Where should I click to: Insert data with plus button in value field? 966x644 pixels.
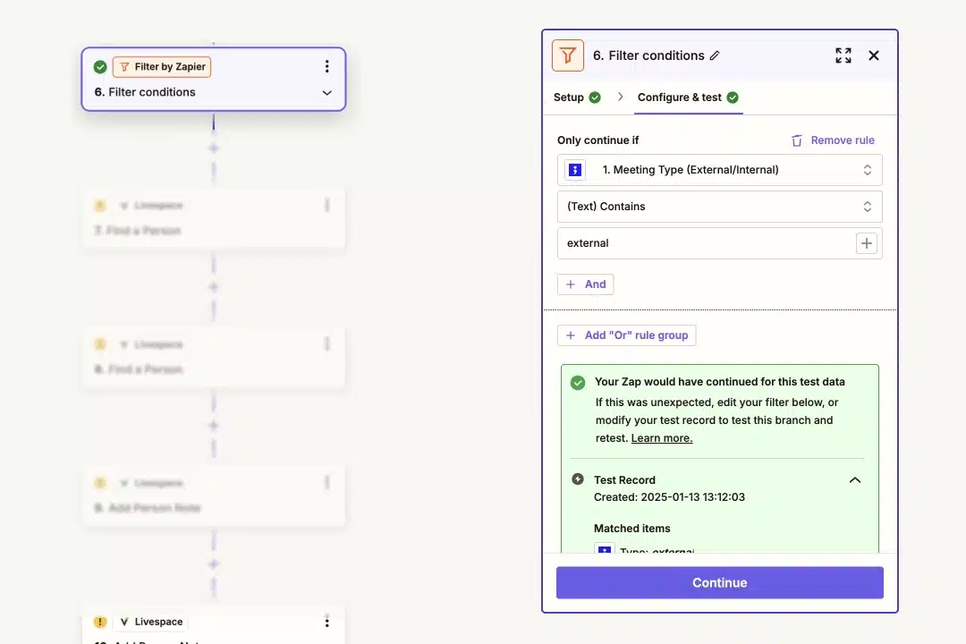[x=866, y=243]
